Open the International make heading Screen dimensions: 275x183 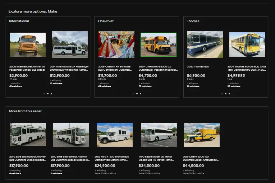tap(19, 21)
